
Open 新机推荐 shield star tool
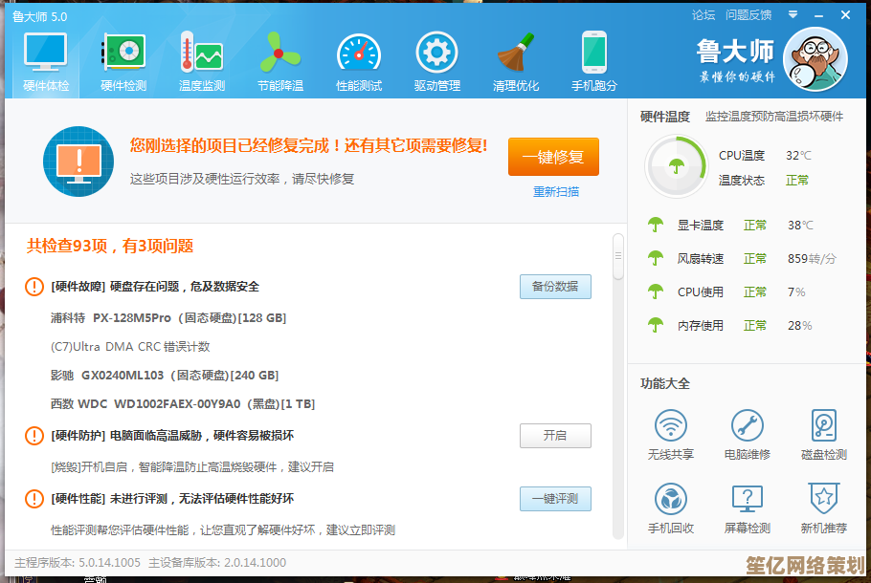coord(824,508)
